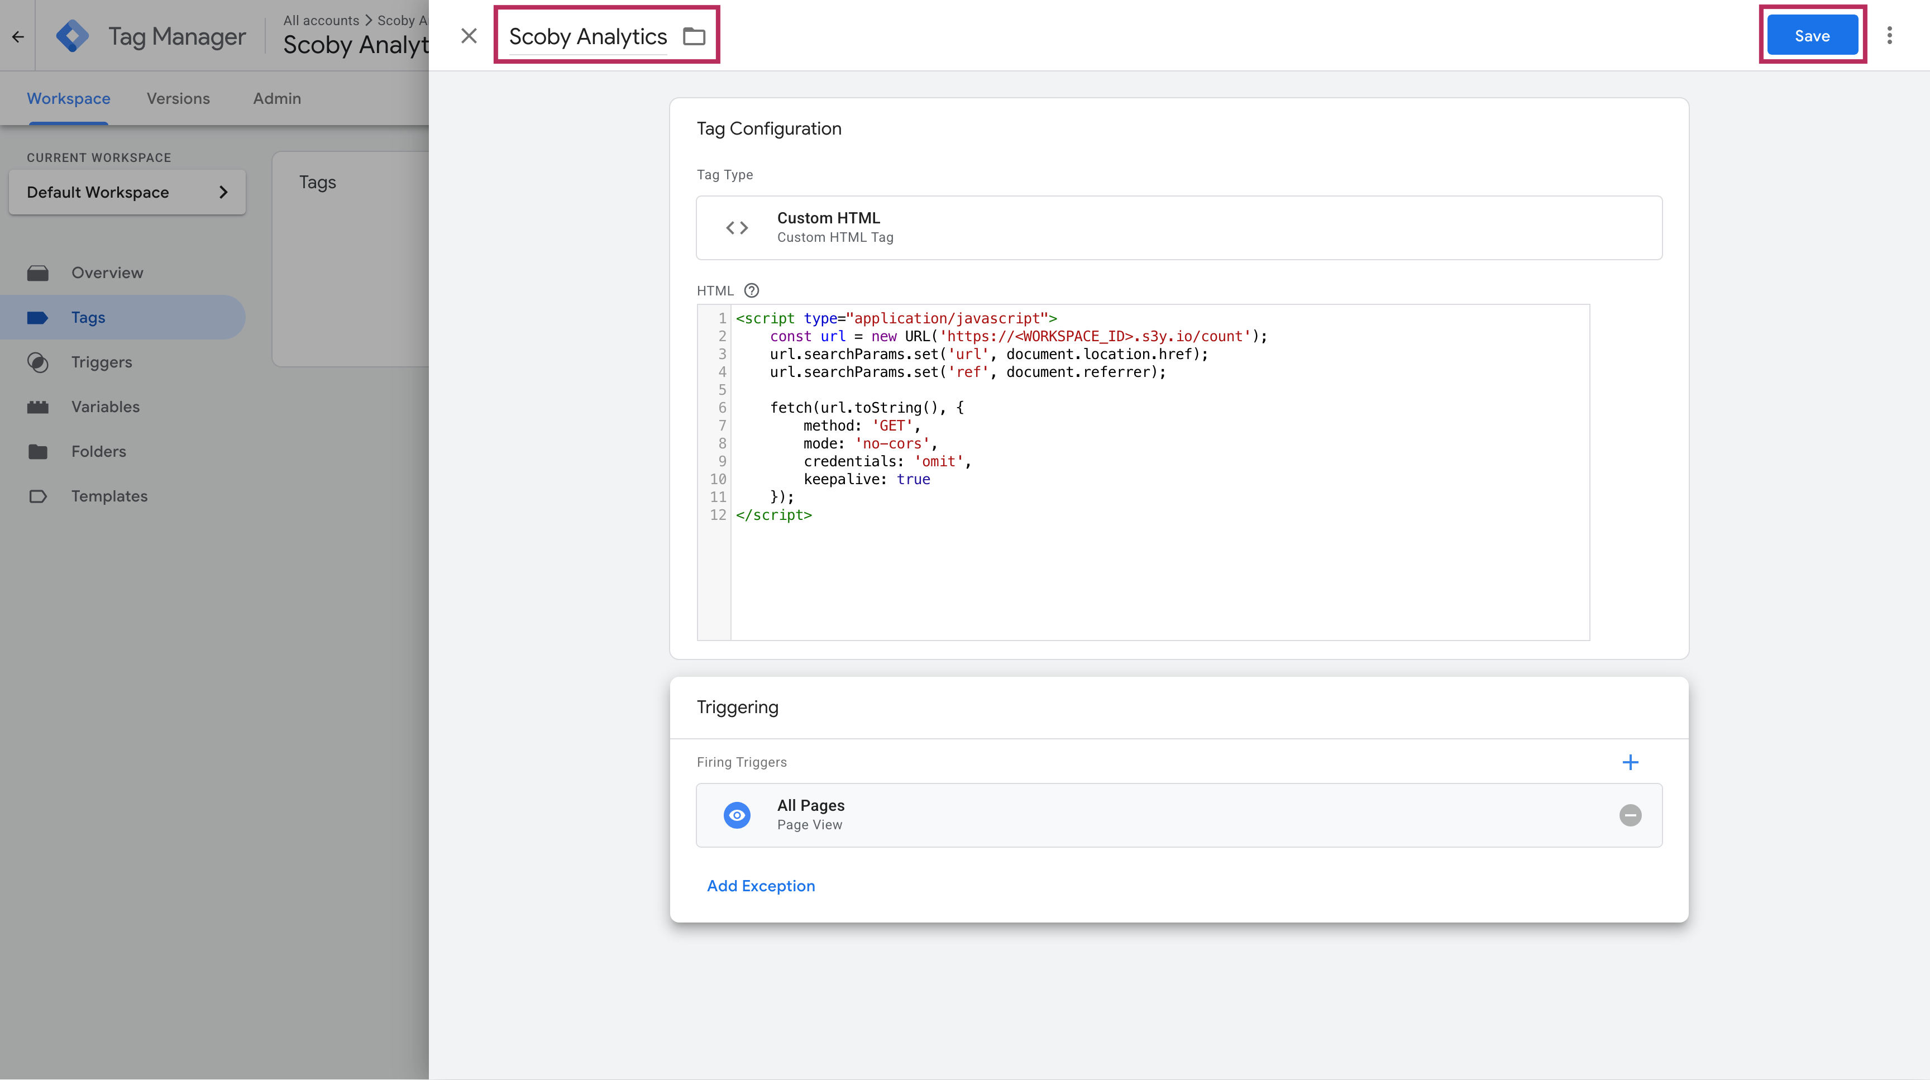Click the All Pages eye trigger icon
Viewport: 1930px width, 1080px height.
point(737,815)
